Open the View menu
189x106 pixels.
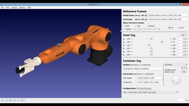7,8
